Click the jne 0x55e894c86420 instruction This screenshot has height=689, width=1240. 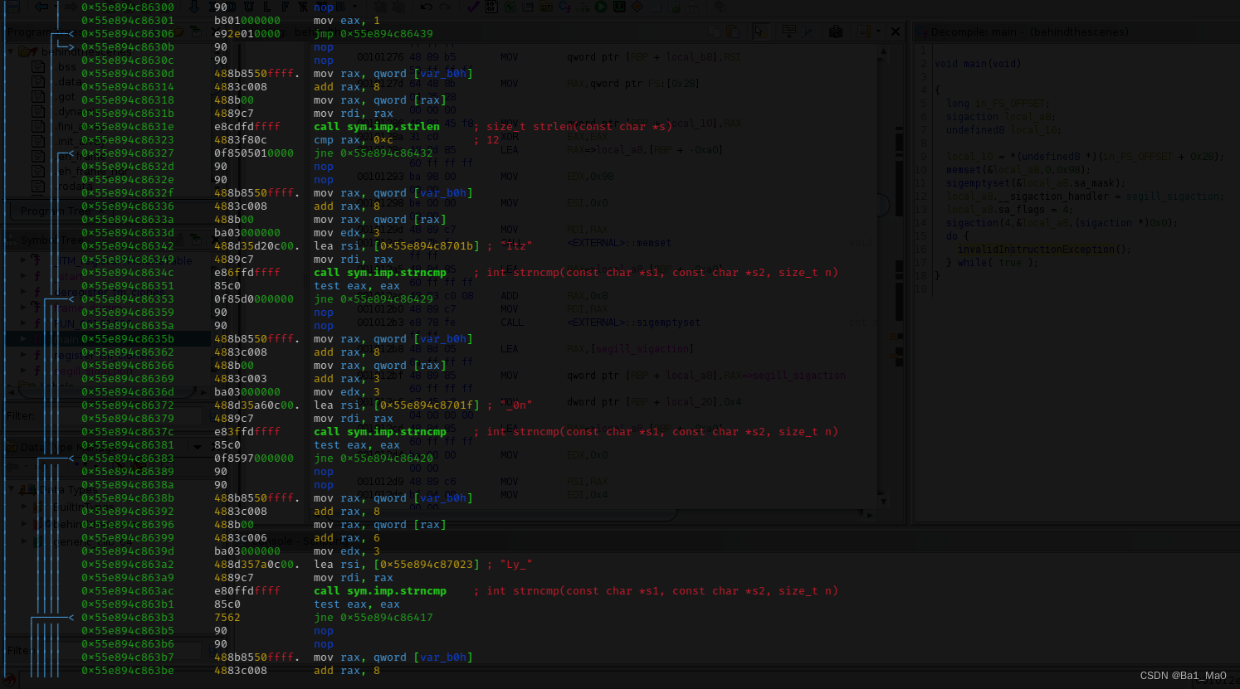pyautogui.click(x=373, y=459)
